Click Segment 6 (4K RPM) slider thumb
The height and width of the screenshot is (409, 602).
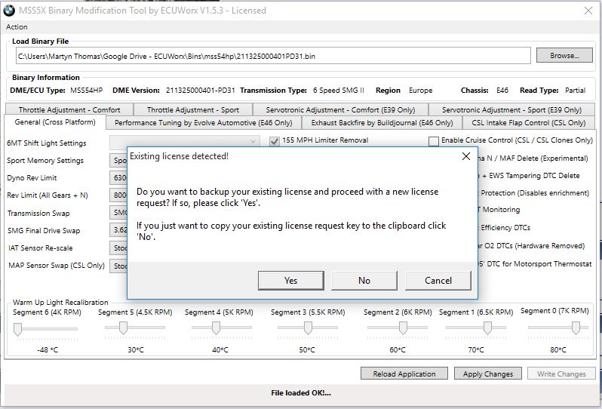tap(17, 329)
